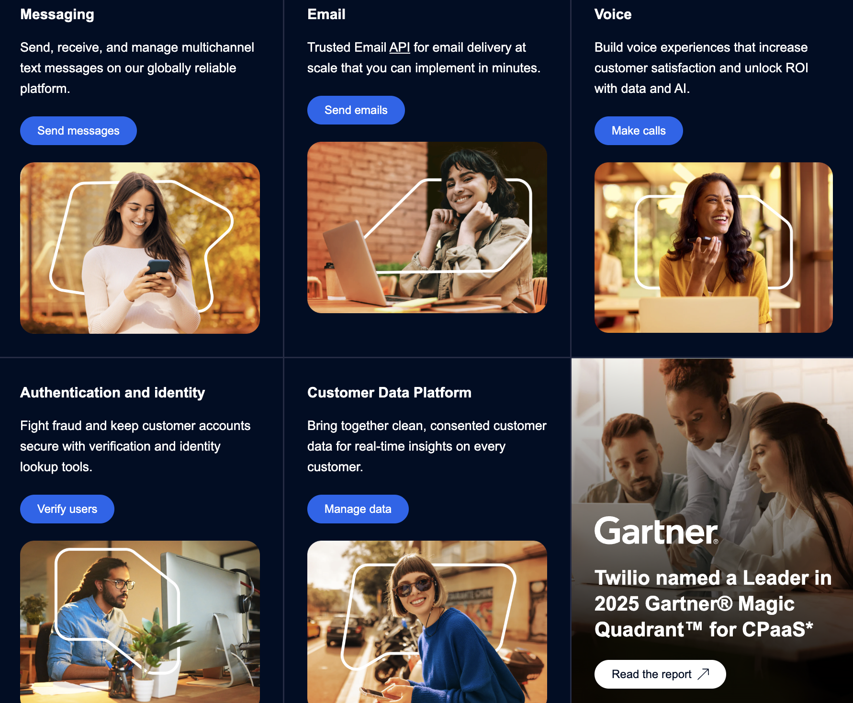Open the Voice card photo of woman speaking
Image resolution: width=853 pixels, height=703 pixels.
714,248
